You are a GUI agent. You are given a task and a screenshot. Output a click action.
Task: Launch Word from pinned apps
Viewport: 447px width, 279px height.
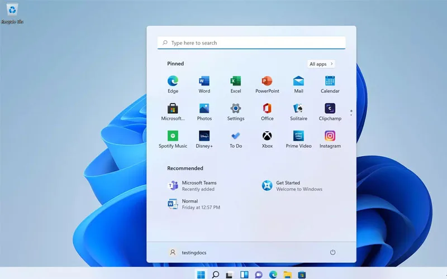[204, 84]
